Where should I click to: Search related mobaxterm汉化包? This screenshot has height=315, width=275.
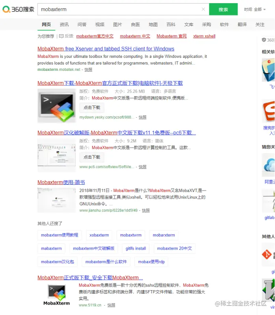pos(58,262)
